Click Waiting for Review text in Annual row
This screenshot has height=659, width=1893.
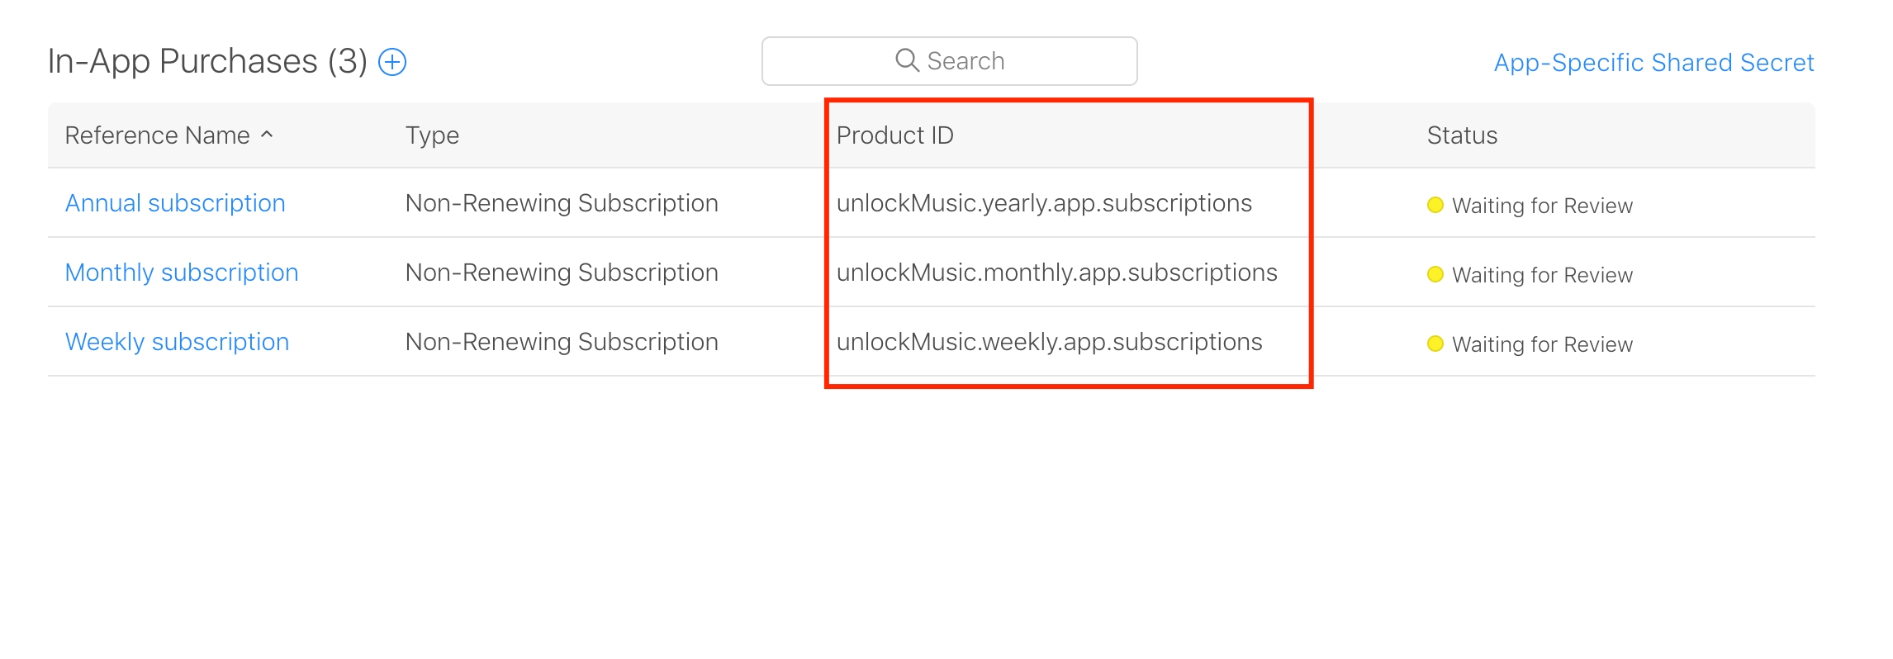point(1542,206)
